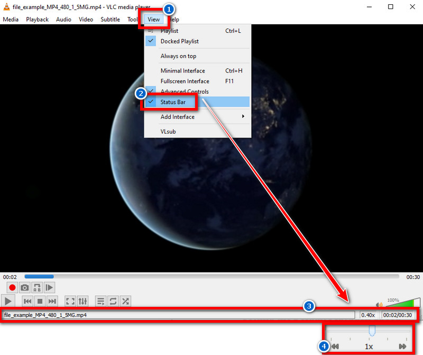423x355 pixels.
Task: Toggle the A-B loop button
Action: coord(37,287)
